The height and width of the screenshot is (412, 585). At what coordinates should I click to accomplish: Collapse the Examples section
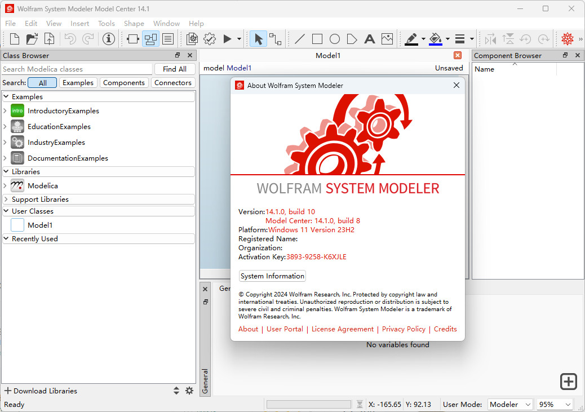pyautogui.click(x=6, y=96)
